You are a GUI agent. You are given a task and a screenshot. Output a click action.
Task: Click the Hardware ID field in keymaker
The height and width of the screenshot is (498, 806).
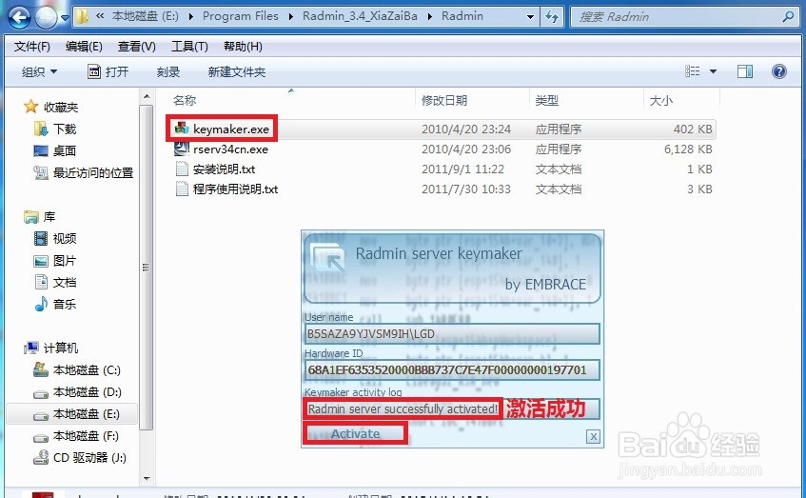(452, 369)
